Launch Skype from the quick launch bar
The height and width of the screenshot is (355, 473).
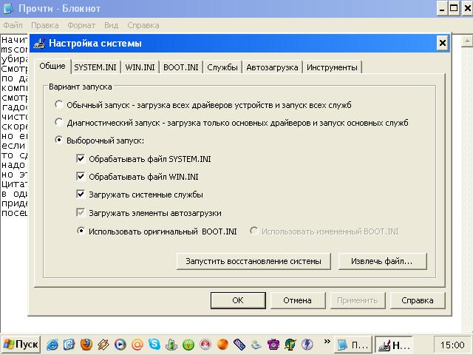click(154, 345)
